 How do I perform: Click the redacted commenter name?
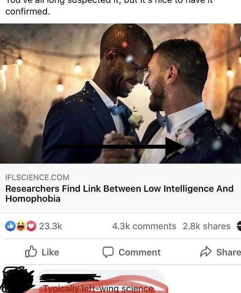click(x=70, y=278)
